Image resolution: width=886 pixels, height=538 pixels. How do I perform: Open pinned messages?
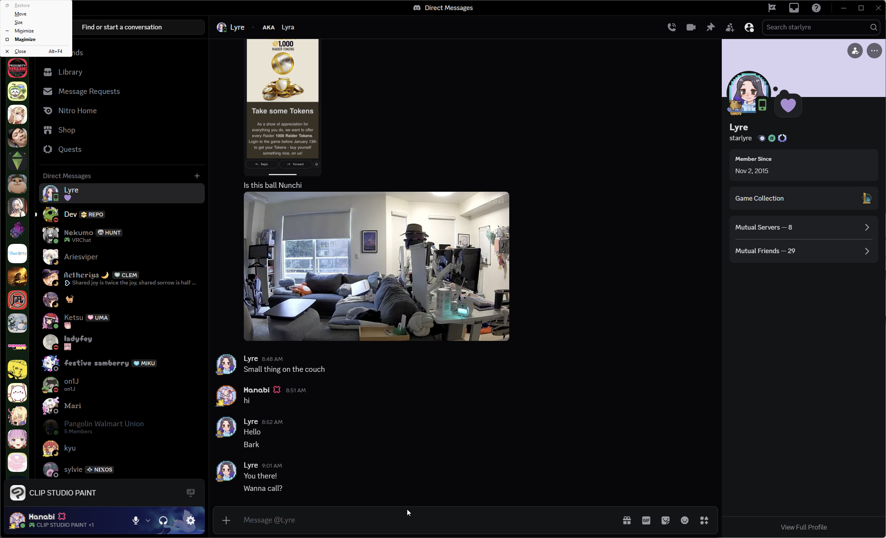click(x=710, y=27)
